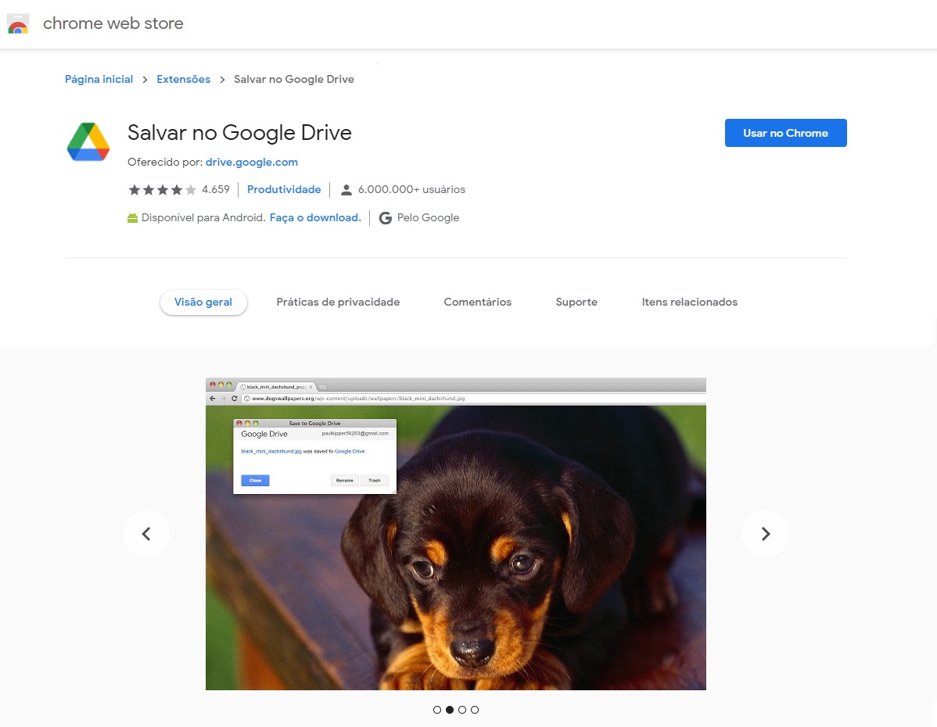The width and height of the screenshot is (937, 727).
Task: Open the Visão geral tab
Action: point(203,303)
